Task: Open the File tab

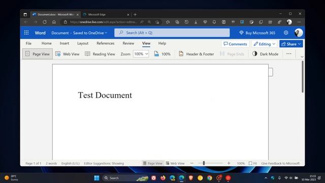Action: click(x=28, y=43)
